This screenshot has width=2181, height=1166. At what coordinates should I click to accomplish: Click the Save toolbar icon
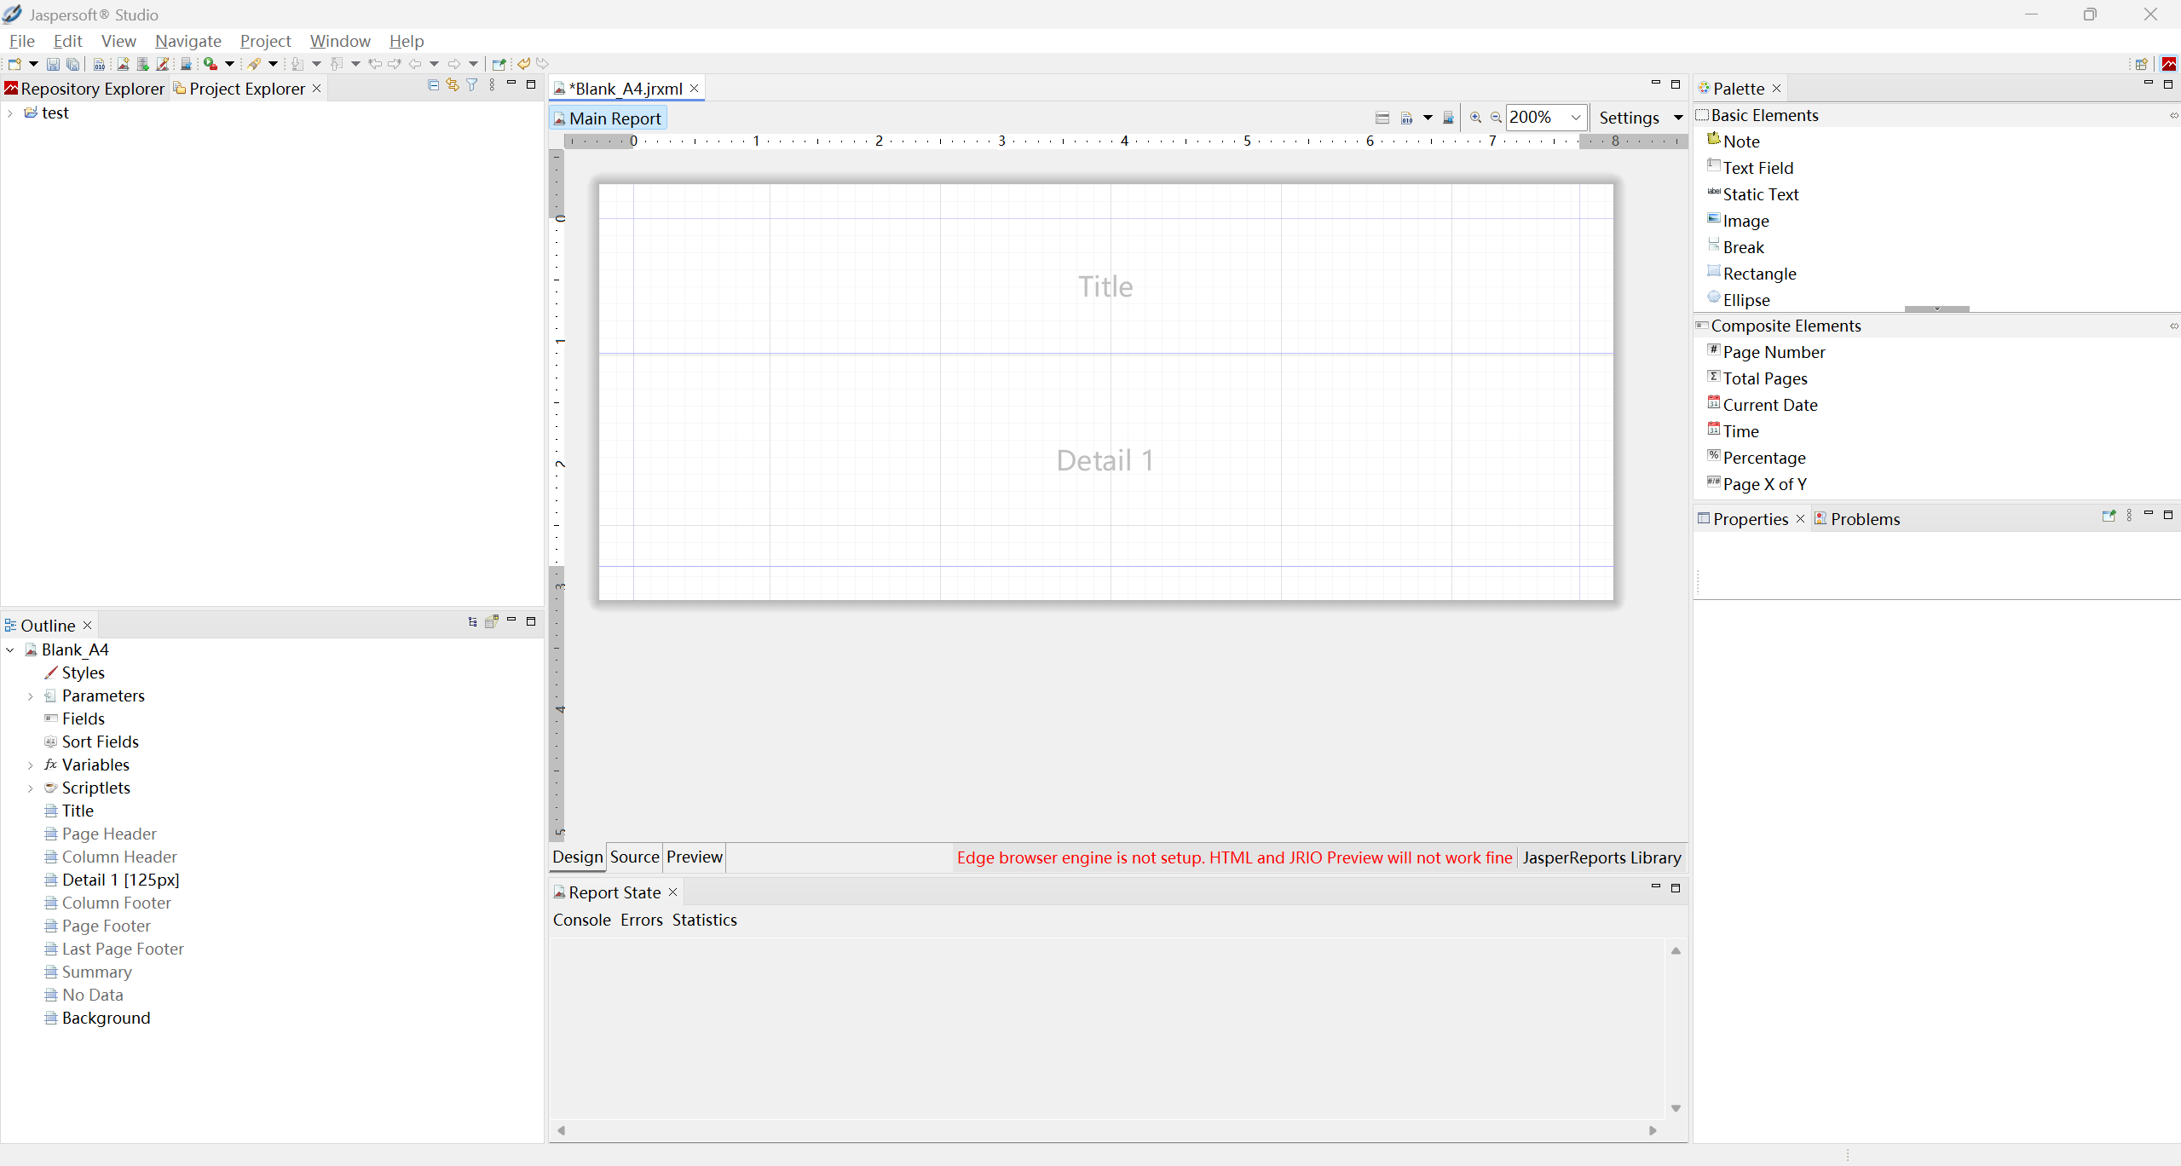click(53, 64)
